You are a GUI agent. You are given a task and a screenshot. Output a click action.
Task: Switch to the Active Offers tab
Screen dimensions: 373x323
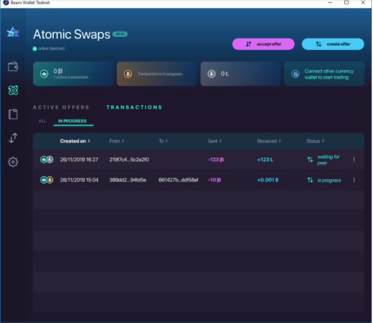pyautogui.click(x=61, y=107)
